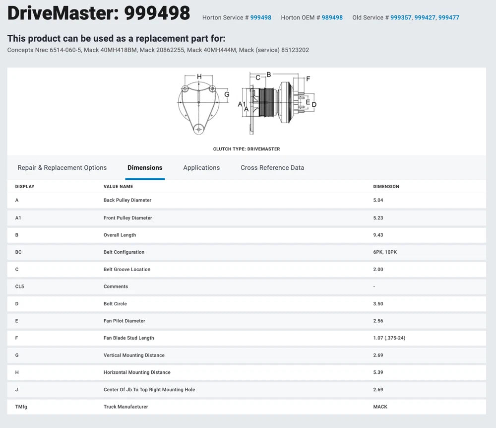Click the VALUE NAME column header
This screenshot has width=496, height=428.
click(118, 187)
